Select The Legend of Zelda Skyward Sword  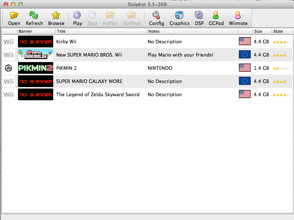(98, 94)
